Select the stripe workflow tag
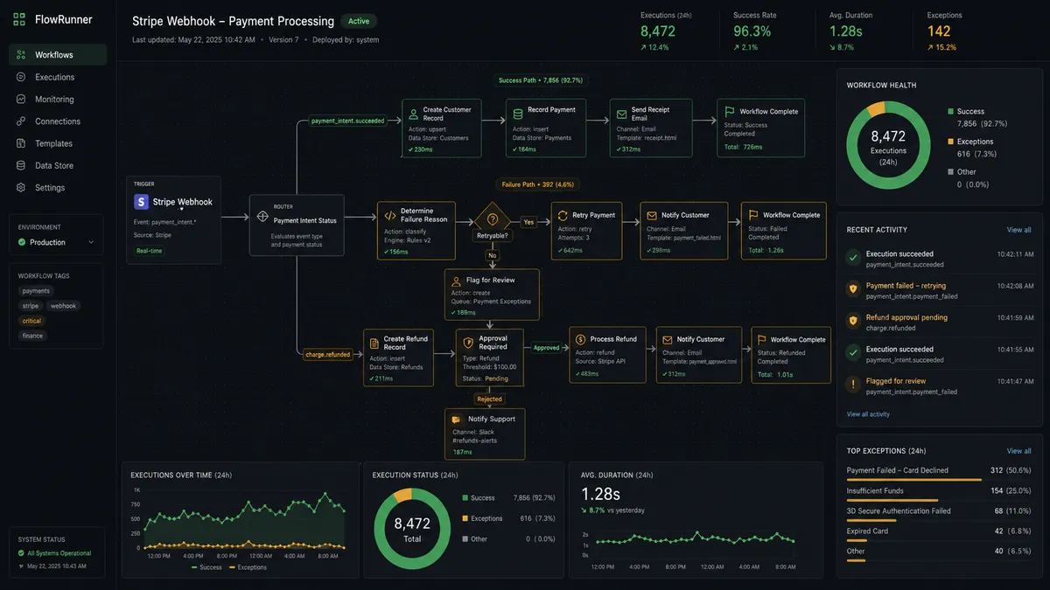The height and width of the screenshot is (590, 1050). pos(31,306)
